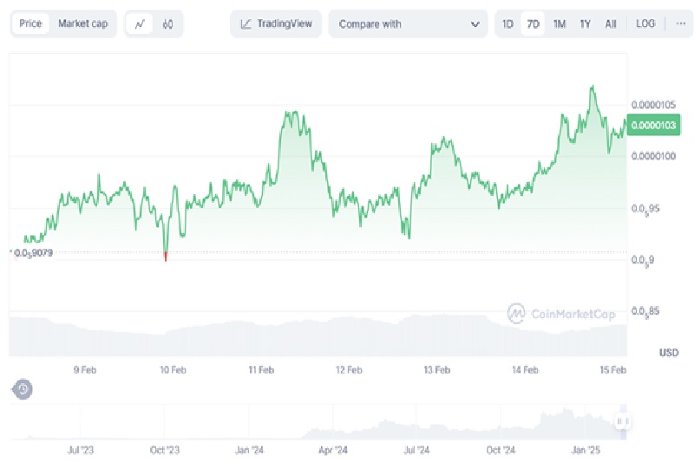
Task: Show the All time range
Action: tap(611, 24)
